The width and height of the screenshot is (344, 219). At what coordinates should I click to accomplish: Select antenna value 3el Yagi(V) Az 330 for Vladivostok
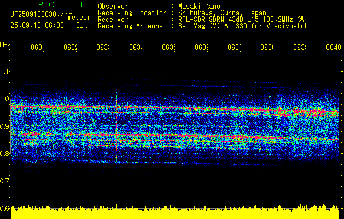(243, 26)
